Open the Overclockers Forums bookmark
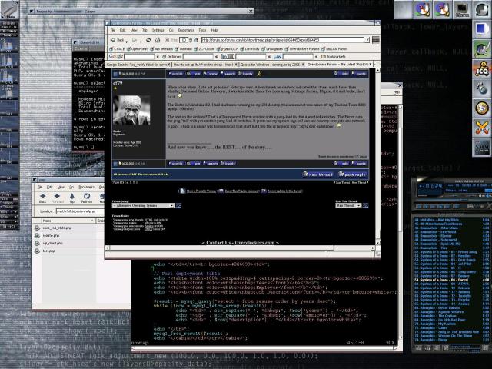This screenshot has width=492, height=369. click(302, 49)
